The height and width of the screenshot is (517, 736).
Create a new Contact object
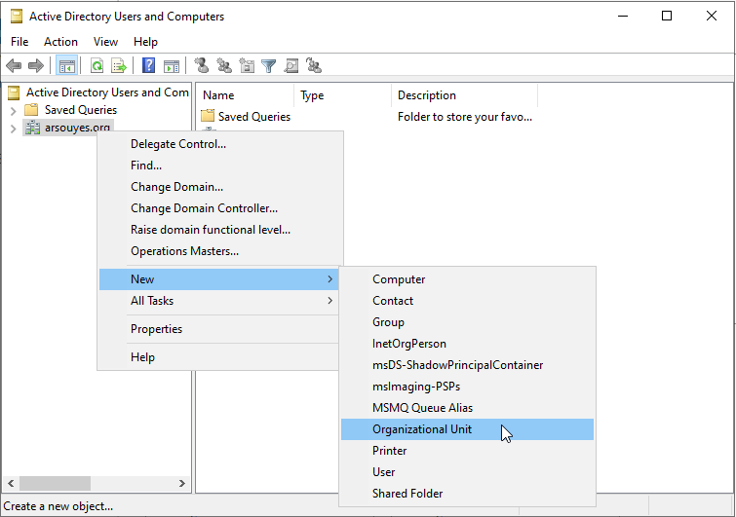[467, 301]
